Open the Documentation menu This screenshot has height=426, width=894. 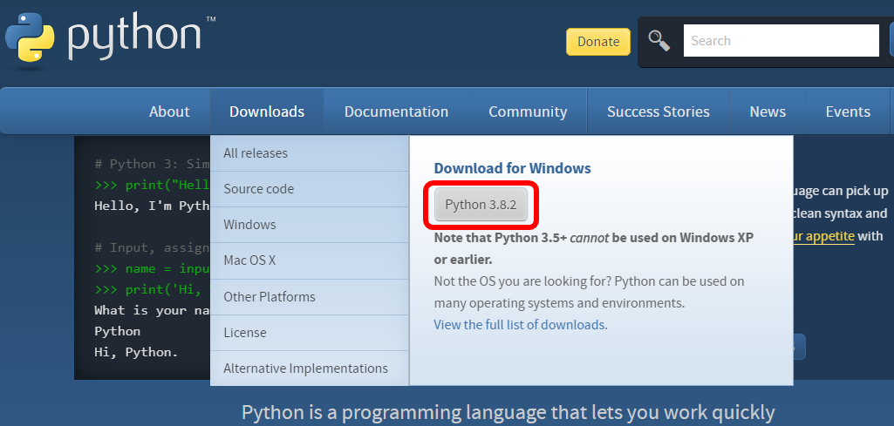(396, 112)
